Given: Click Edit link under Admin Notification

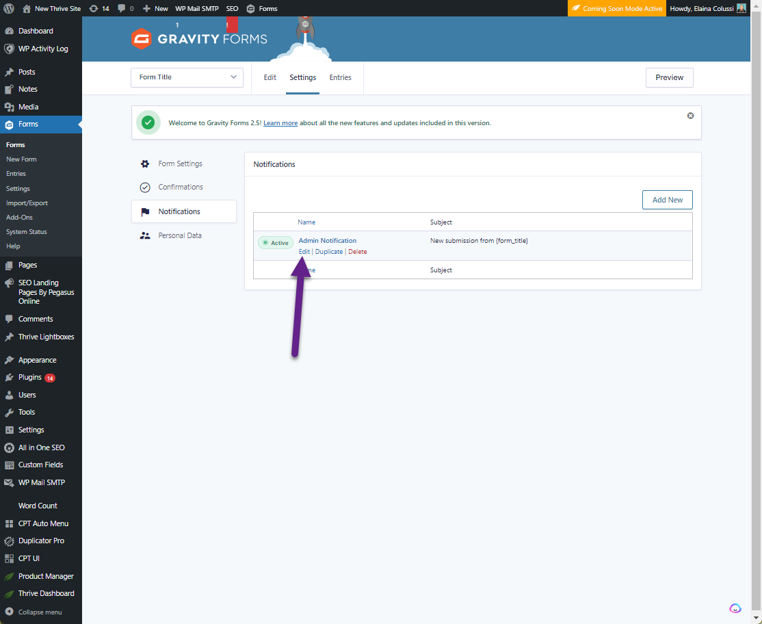Looking at the screenshot, I should [x=304, y=252].
